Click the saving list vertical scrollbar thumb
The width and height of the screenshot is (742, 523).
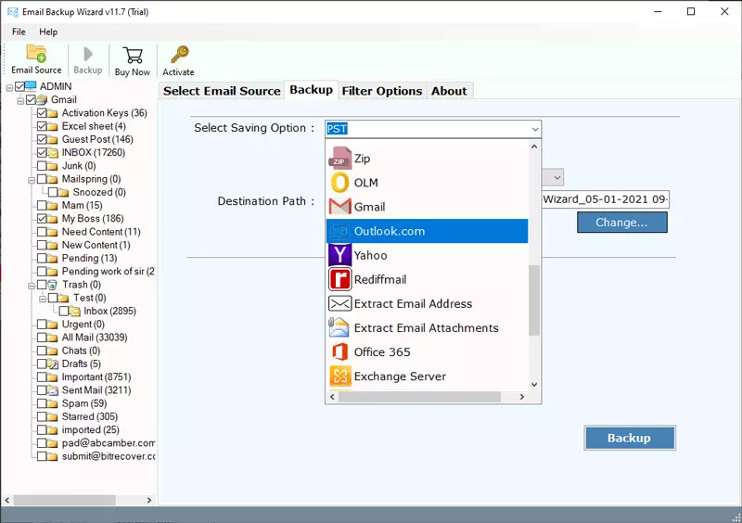tap(534, 300)
